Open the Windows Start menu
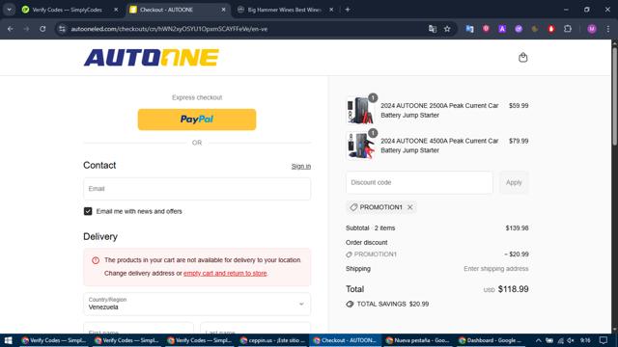 coord(8,340)
